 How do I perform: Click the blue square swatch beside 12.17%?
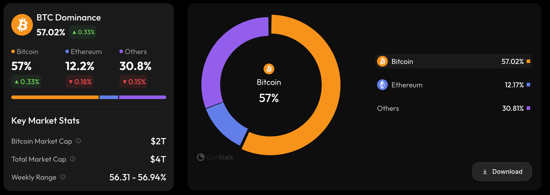[528, 85]
